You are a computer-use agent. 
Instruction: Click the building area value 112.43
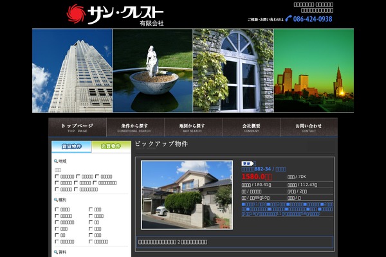(308, 184)
